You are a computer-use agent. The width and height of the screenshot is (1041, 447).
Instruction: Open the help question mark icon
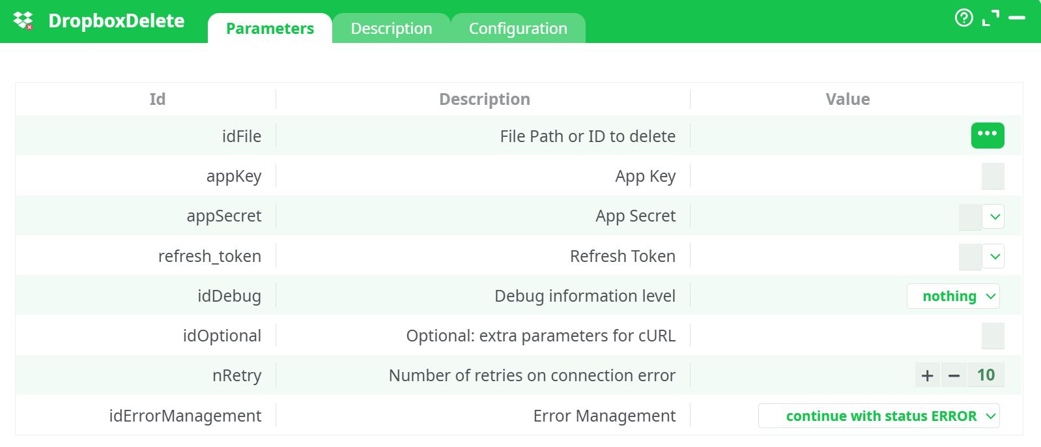[963, 18]
